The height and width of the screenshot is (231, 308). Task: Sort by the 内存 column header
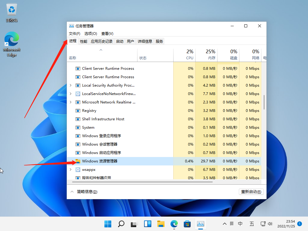(206, 55)
